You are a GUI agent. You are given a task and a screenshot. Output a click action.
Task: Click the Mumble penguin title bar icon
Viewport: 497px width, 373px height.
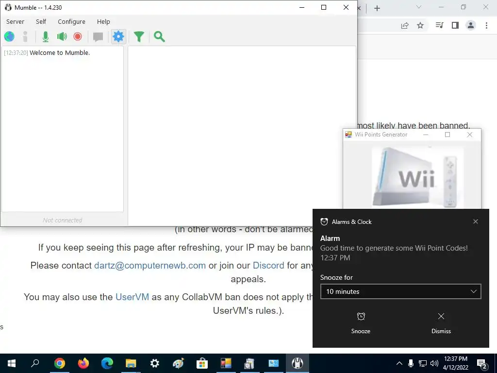8,7
